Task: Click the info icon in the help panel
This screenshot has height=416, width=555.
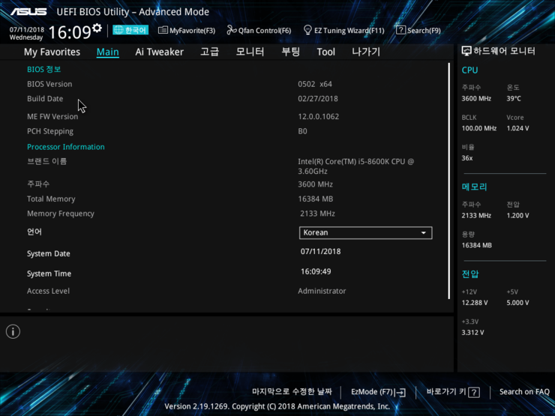Action: click(13, 331)
